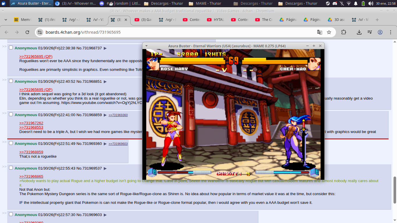This screenshot has height=223, width=397.
Task: Bookmark this thread with the star icon
Action: click(329, 32)
